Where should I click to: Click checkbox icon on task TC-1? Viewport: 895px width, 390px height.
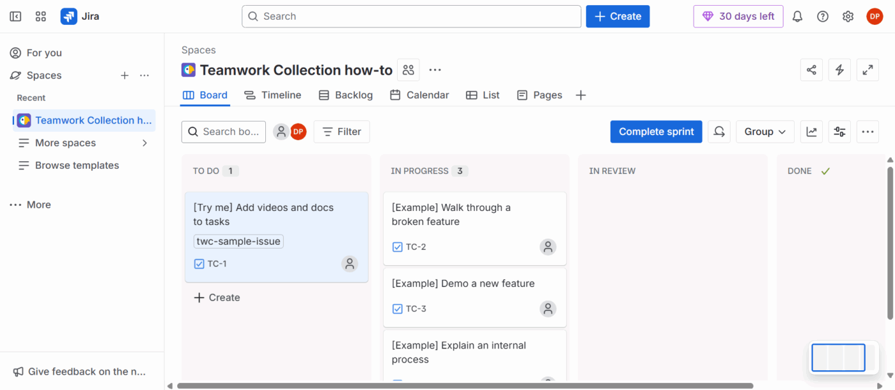pos(199,263)
